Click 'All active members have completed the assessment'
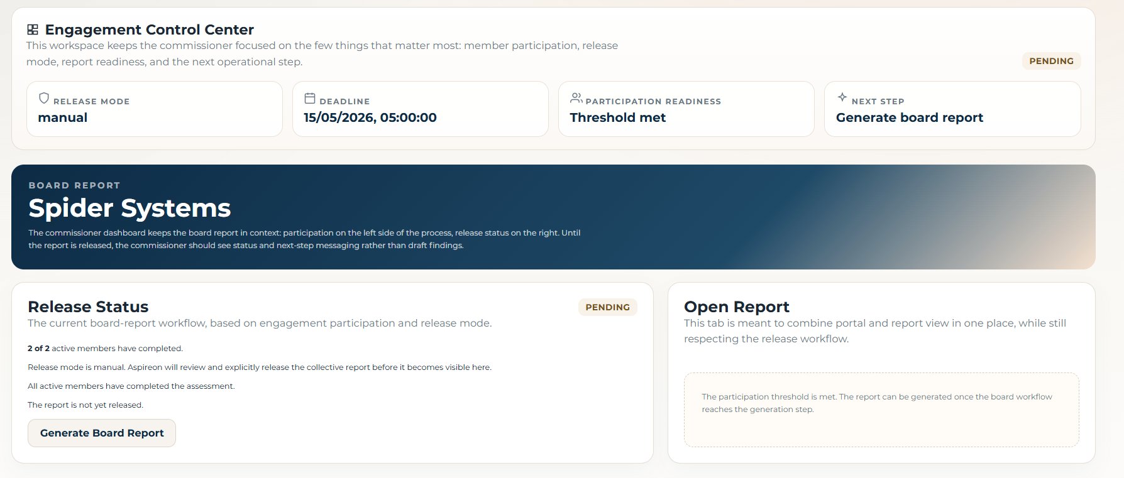The image size is (1124, 478). tap(131, 386)
